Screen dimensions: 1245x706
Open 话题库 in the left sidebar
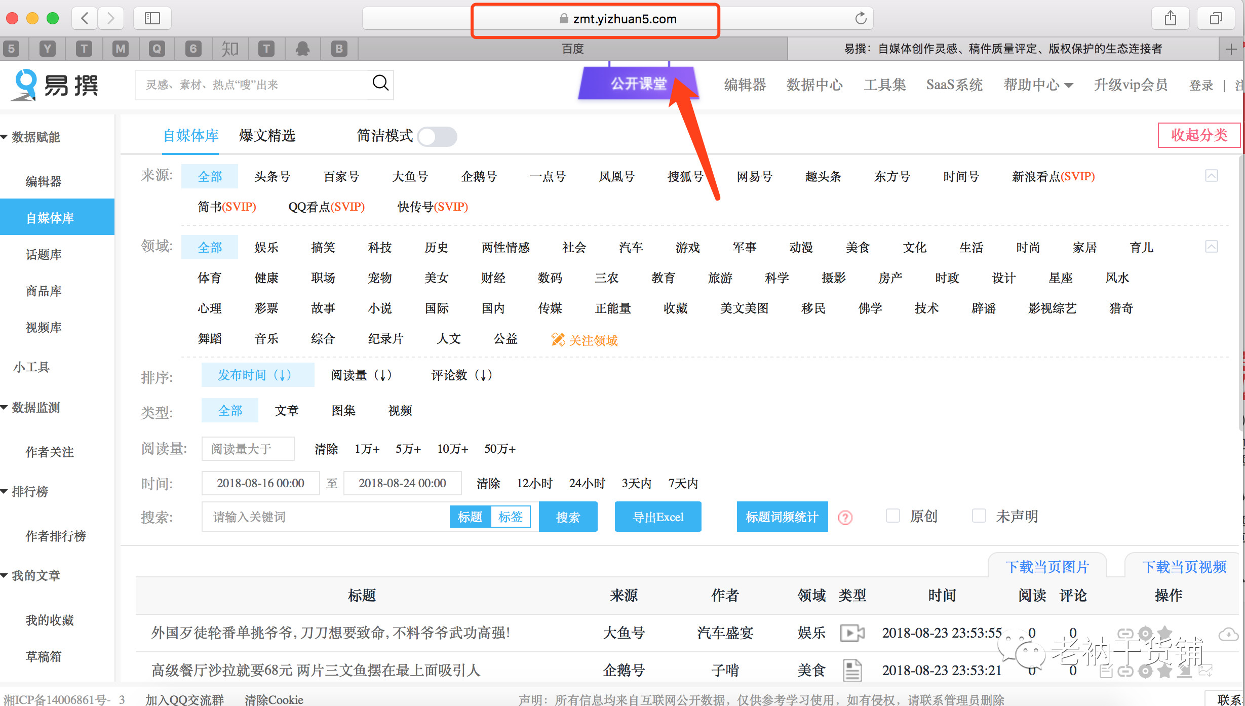click(x=44, y=254)
